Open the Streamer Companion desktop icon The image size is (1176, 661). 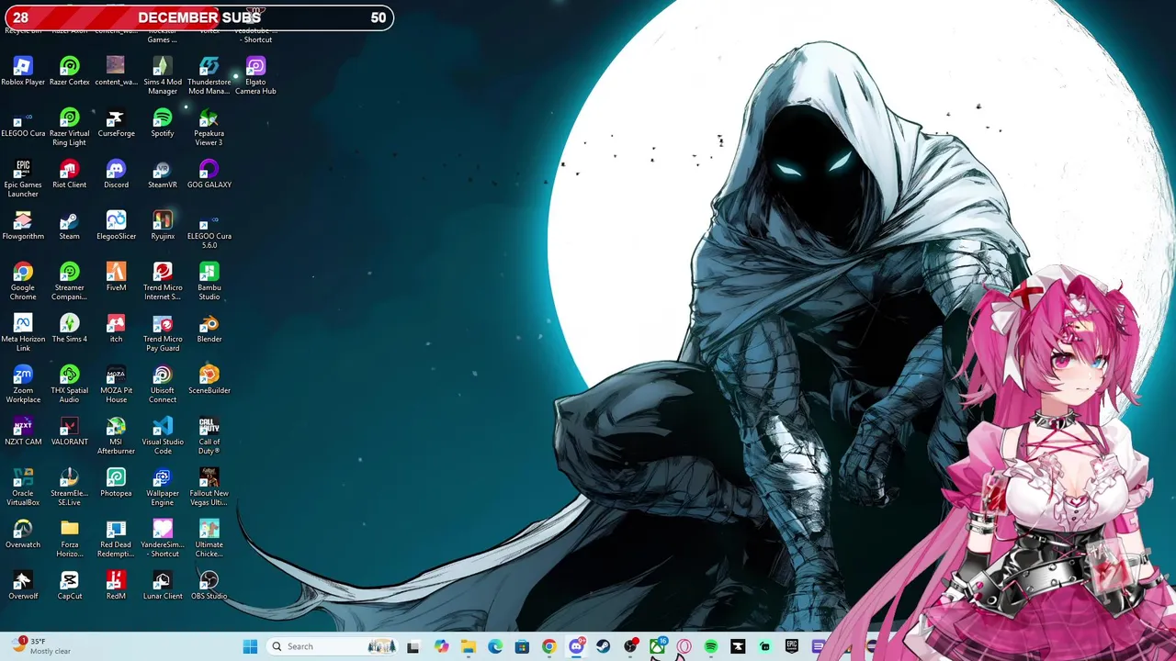[70, 282]
